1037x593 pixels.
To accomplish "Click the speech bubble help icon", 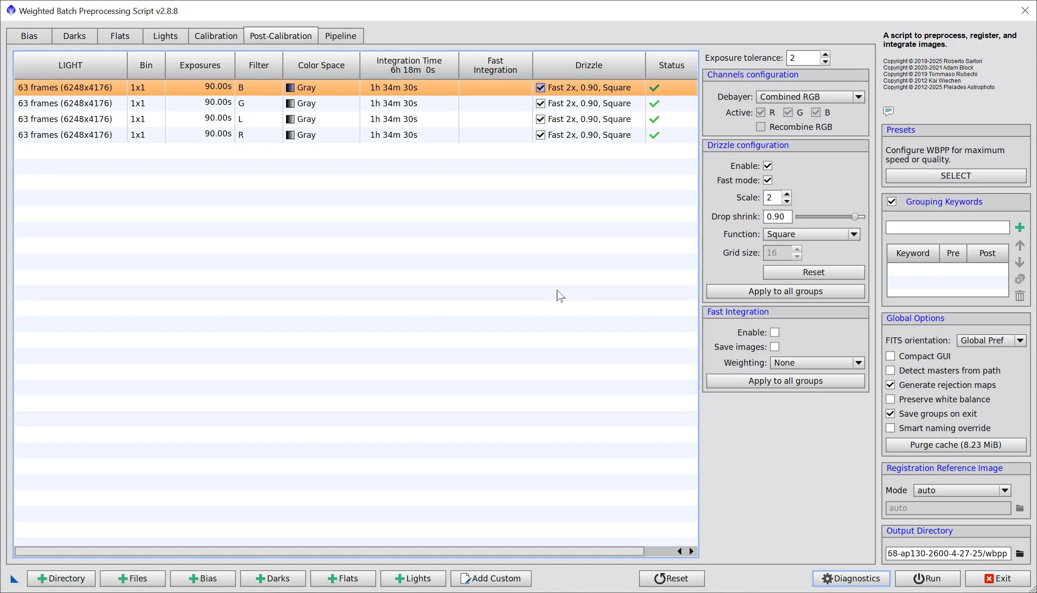I will pyautogui.click(x=888, y=111).
